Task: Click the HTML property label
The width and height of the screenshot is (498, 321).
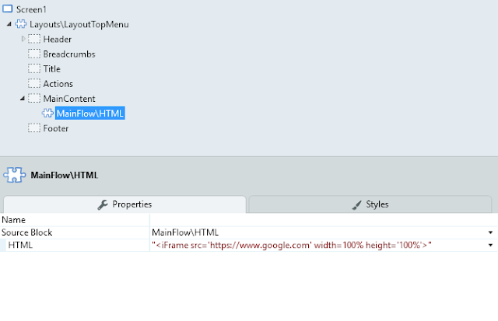Action: [x=20, y=245]
